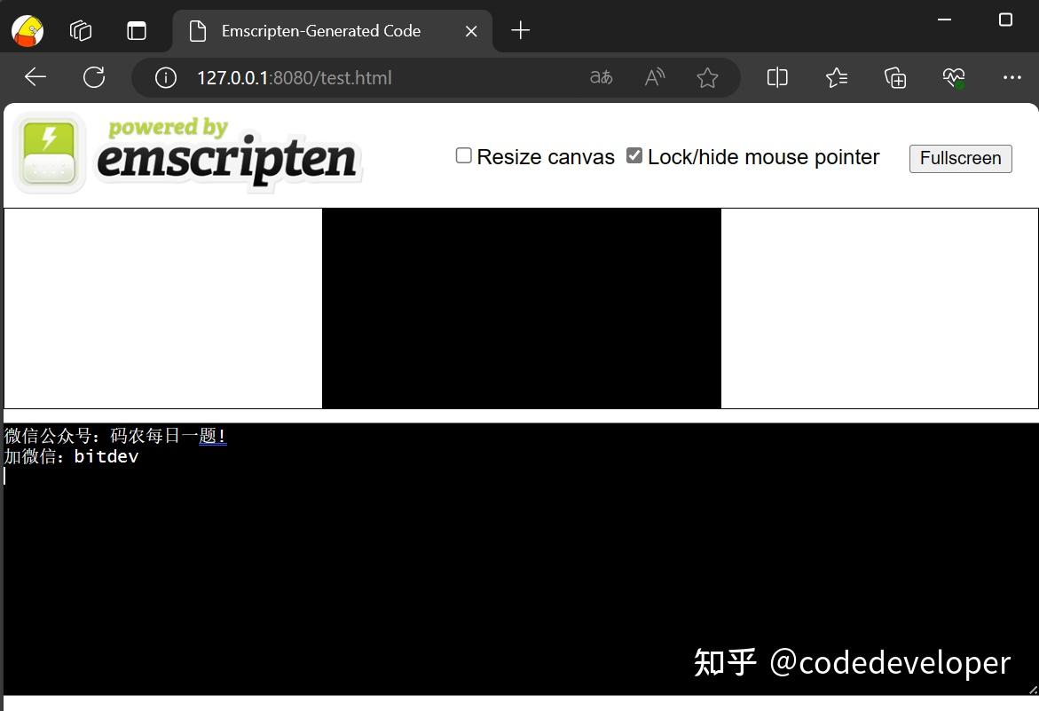Click the text '加微信: bitdev' in console
Viewport: 1039px width, 711px height.
tap(71, 456)
